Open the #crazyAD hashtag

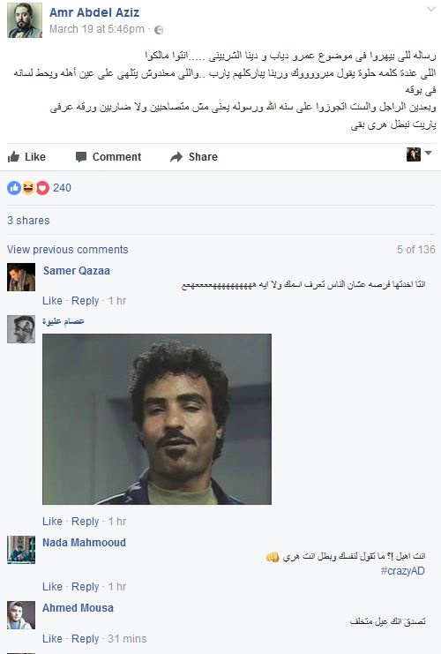[403, 571]
